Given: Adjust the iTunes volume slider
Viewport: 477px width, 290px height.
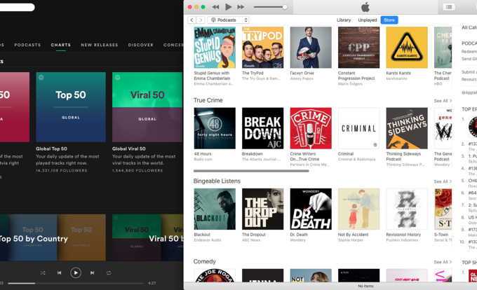Looking at the screenshot, I should coord(271,7).
